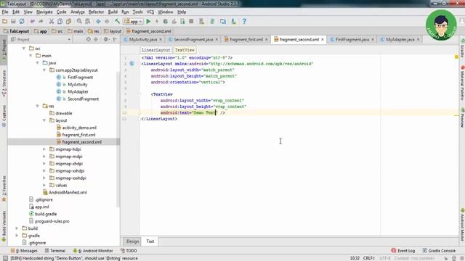Click the Paste toolbar icon

click(68, 21)
